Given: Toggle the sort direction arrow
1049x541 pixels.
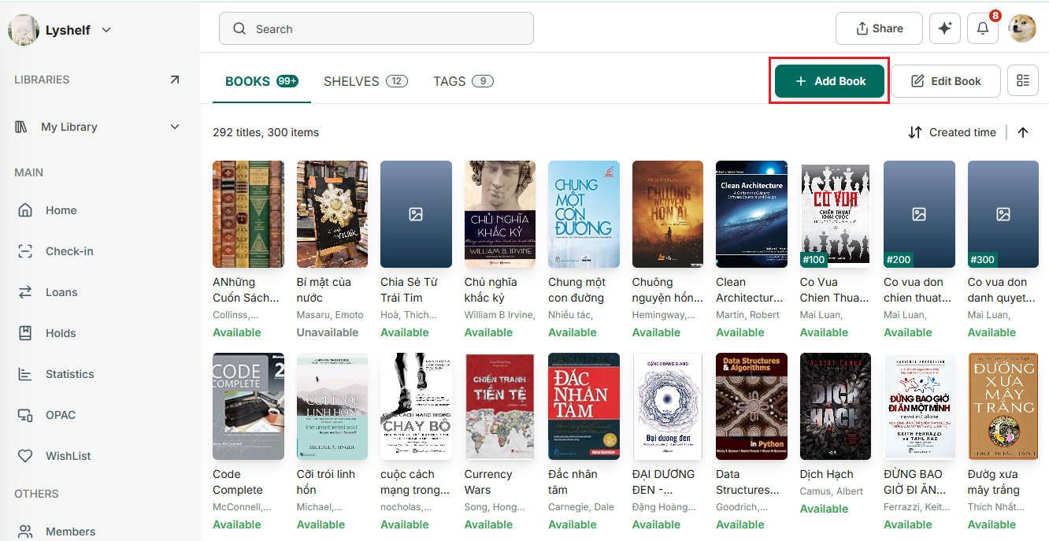Looking at the screenshot, I should pos(1023,132).
